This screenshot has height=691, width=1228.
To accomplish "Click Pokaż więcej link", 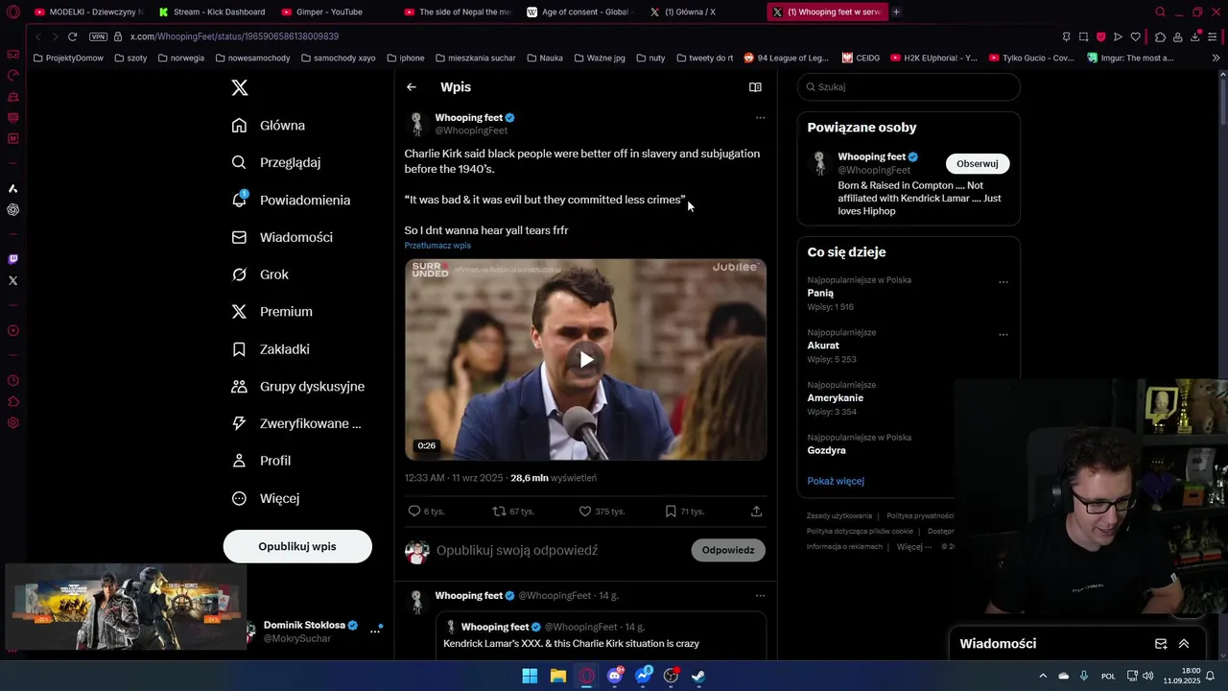I will [836, 482].
